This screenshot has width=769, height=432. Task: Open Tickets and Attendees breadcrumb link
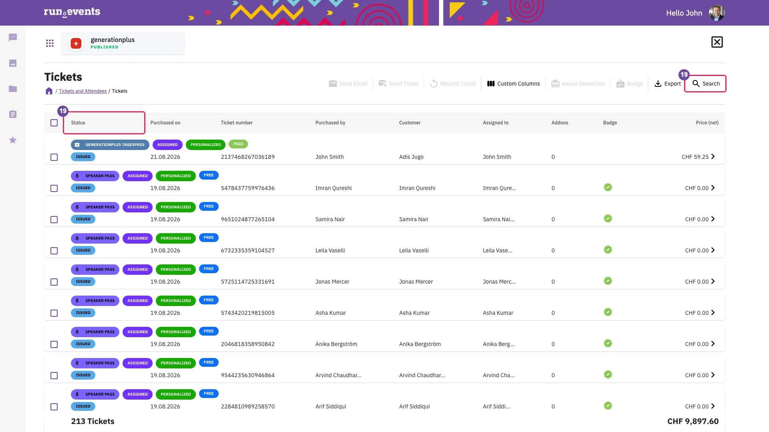83,91
